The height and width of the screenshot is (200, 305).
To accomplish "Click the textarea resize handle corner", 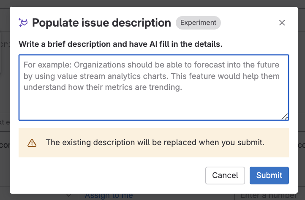I will click(x=285, y=117).
